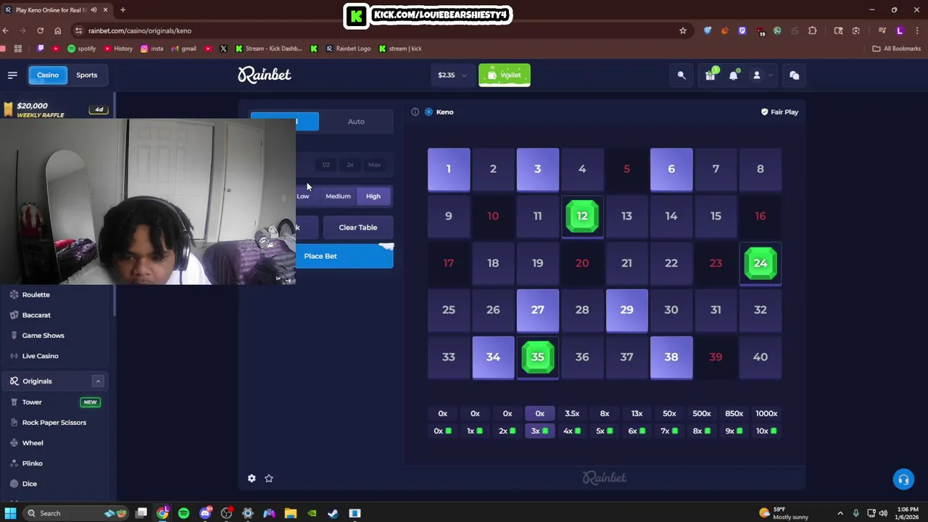Click the Keno info circle icon
The height and width of the screenshot is (522, 928).
[415, 112]
